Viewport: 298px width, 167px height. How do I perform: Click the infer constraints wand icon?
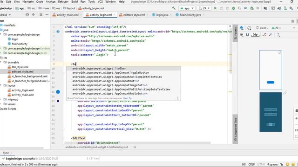click(271, 35)
